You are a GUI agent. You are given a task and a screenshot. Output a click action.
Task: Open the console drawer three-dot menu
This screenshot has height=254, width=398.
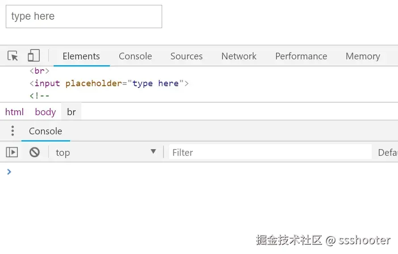click(13, 131)
